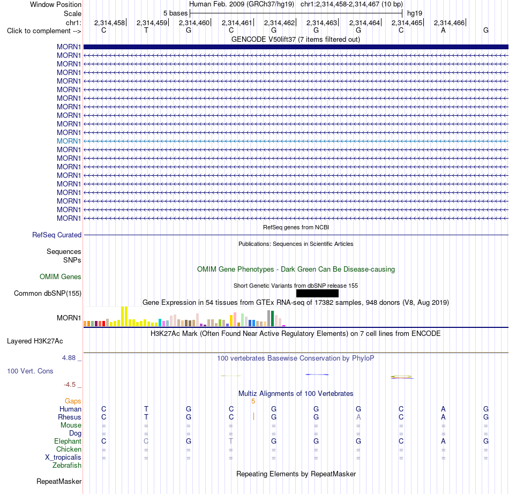
Task: Click the MORN1 label beside the GTEx chart
Action: click(x=69, y=318)
